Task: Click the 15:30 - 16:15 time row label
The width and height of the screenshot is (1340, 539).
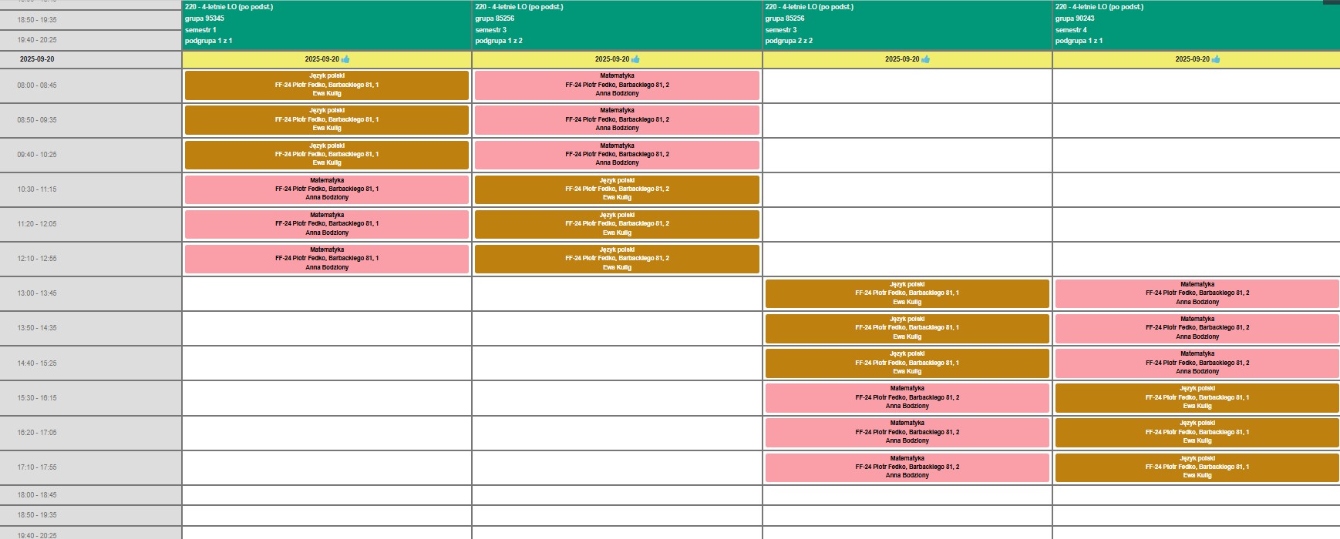Action: (37, 398)
